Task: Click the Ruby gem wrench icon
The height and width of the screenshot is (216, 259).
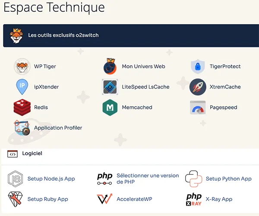Action: (16, 199)
